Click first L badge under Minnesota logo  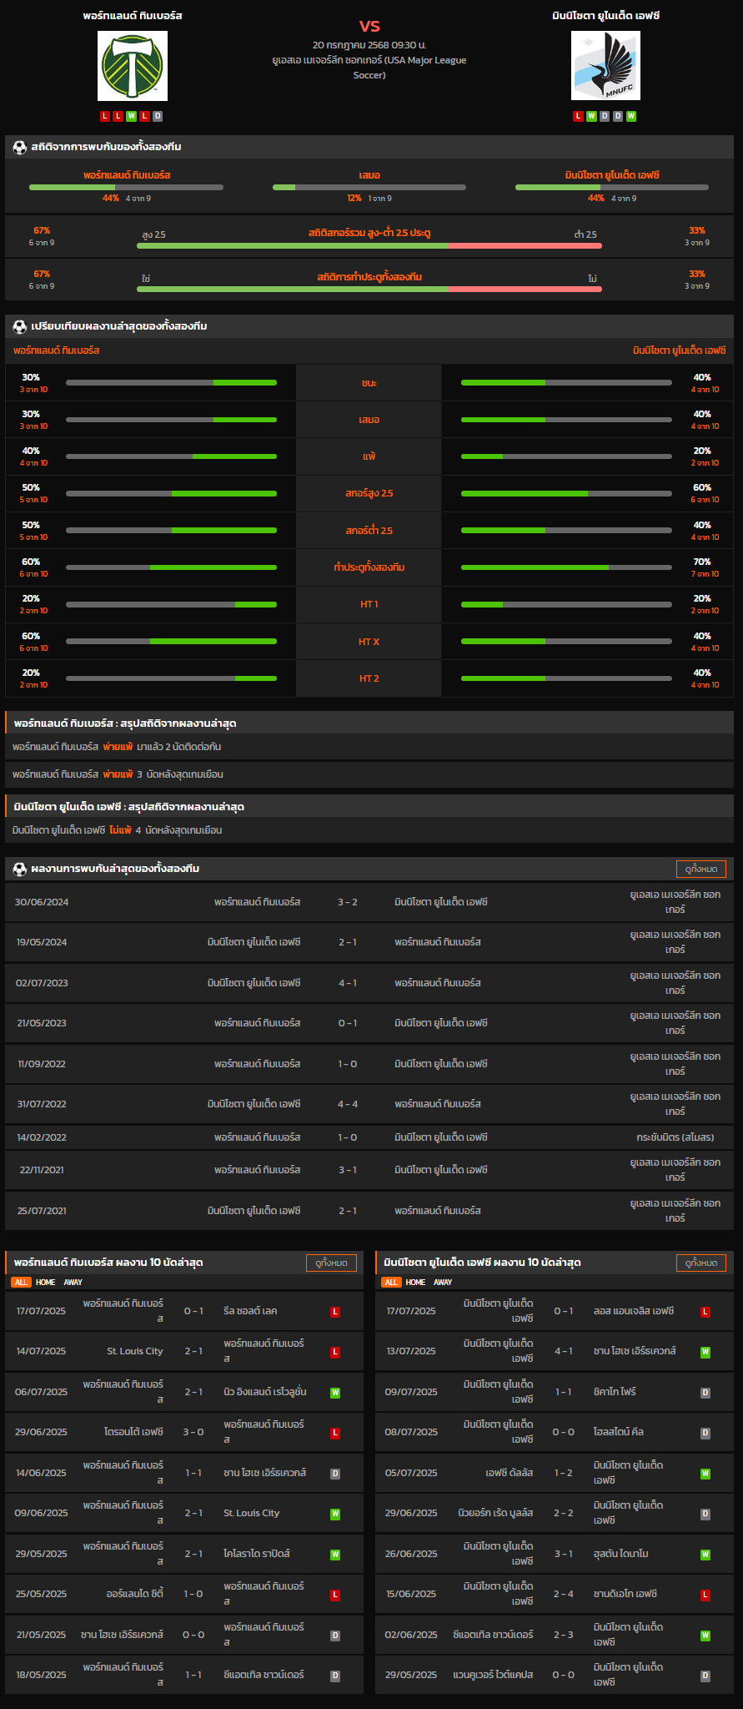click(578, 116)
